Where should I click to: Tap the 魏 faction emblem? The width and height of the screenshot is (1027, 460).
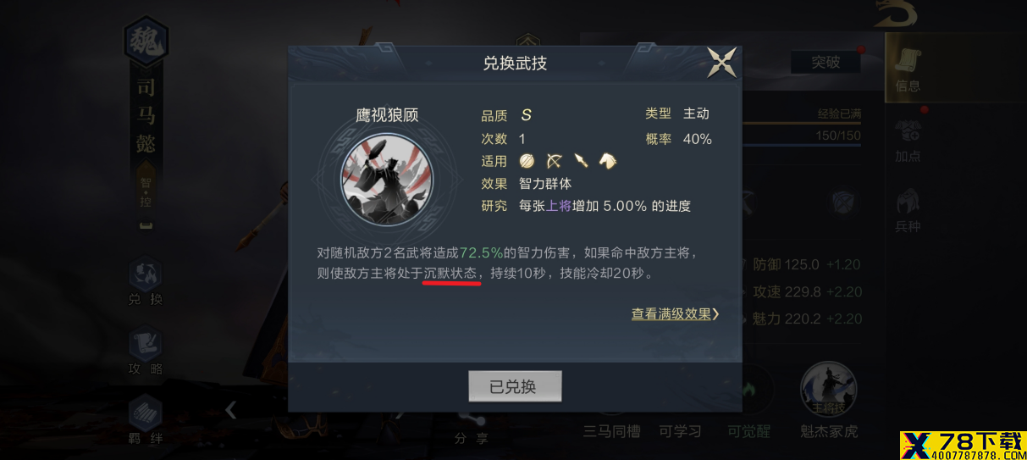146,42
